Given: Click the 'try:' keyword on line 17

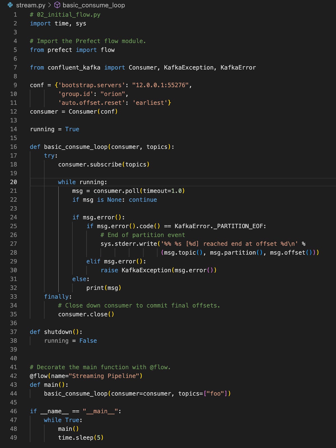Looking at the screenshot, I should (51, 156).
